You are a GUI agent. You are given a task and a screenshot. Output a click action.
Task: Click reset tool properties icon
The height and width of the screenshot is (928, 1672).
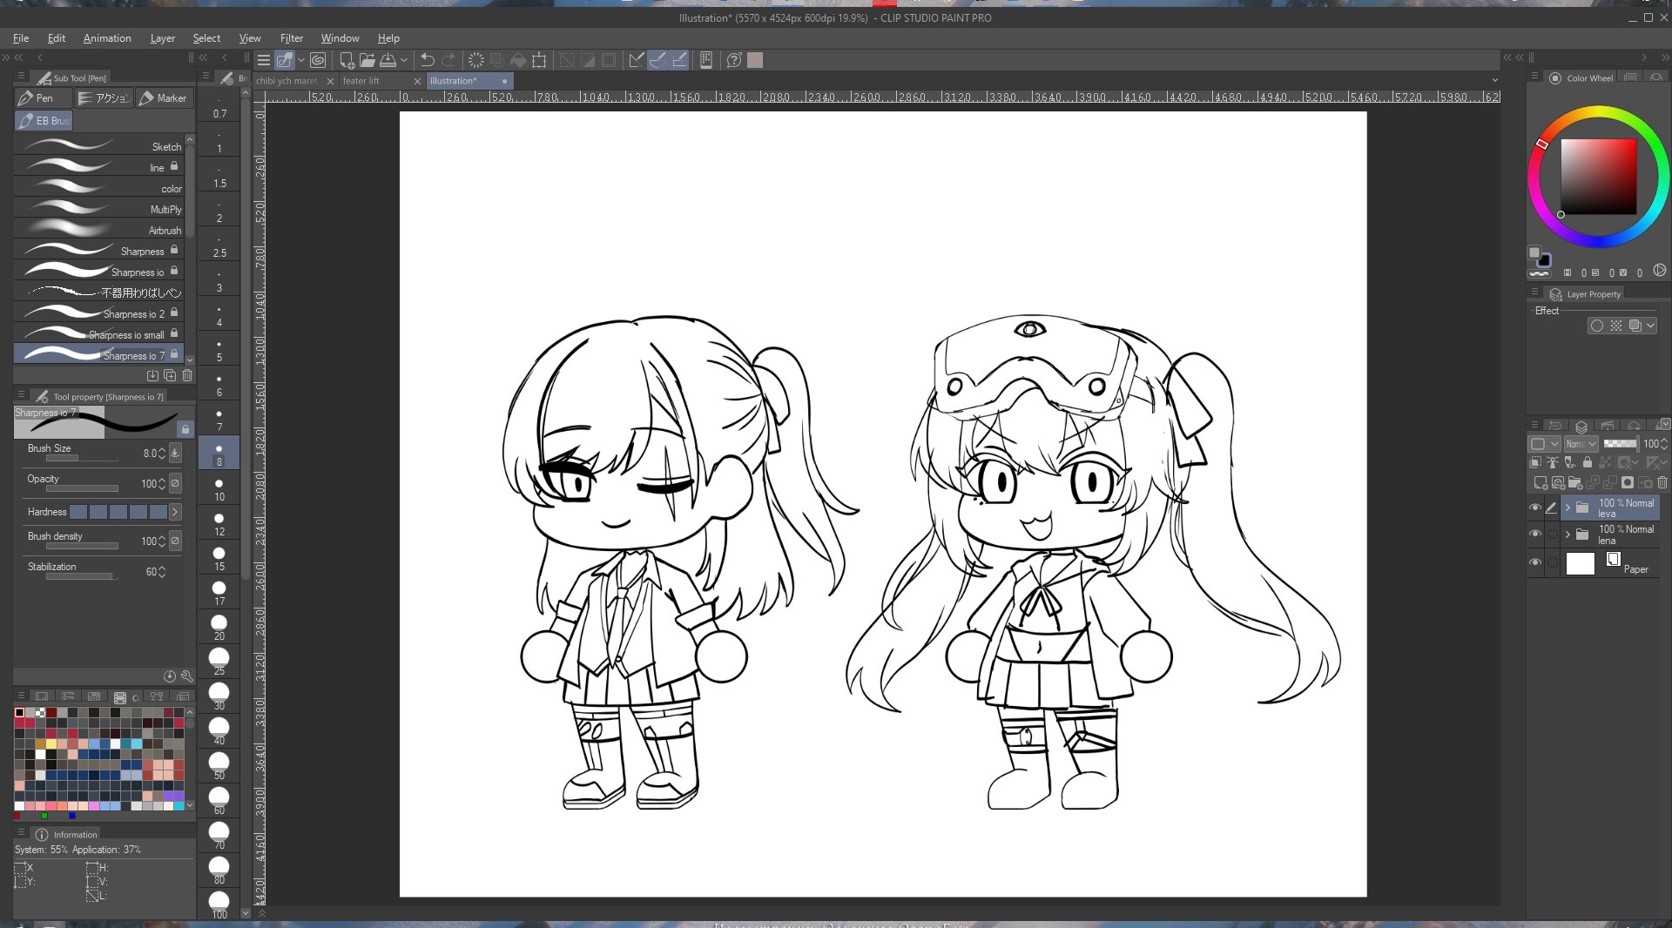(x=170, y=676)
